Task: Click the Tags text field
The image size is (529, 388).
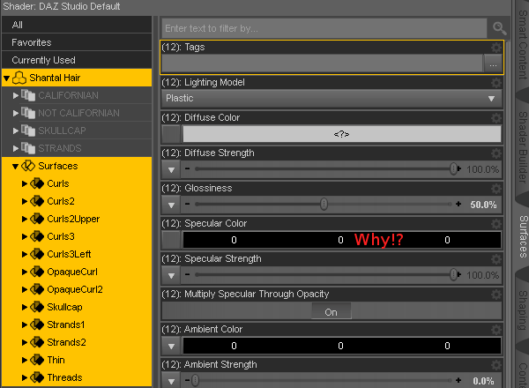Action: point(322,63)
